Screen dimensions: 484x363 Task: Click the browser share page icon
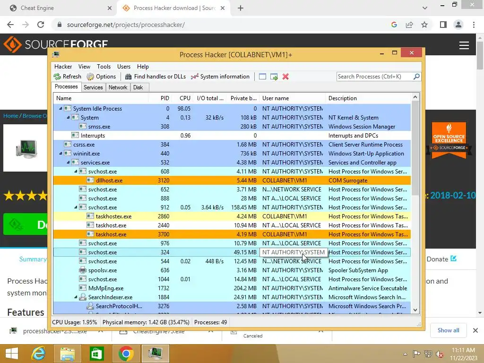coord(409,25)
